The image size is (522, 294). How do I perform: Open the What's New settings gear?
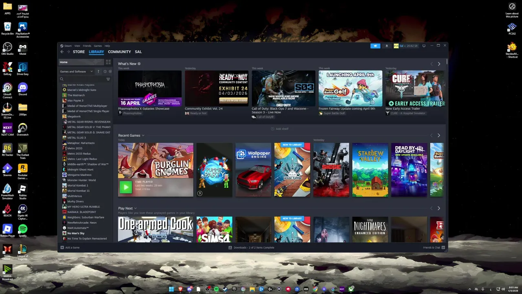point(139,64)
